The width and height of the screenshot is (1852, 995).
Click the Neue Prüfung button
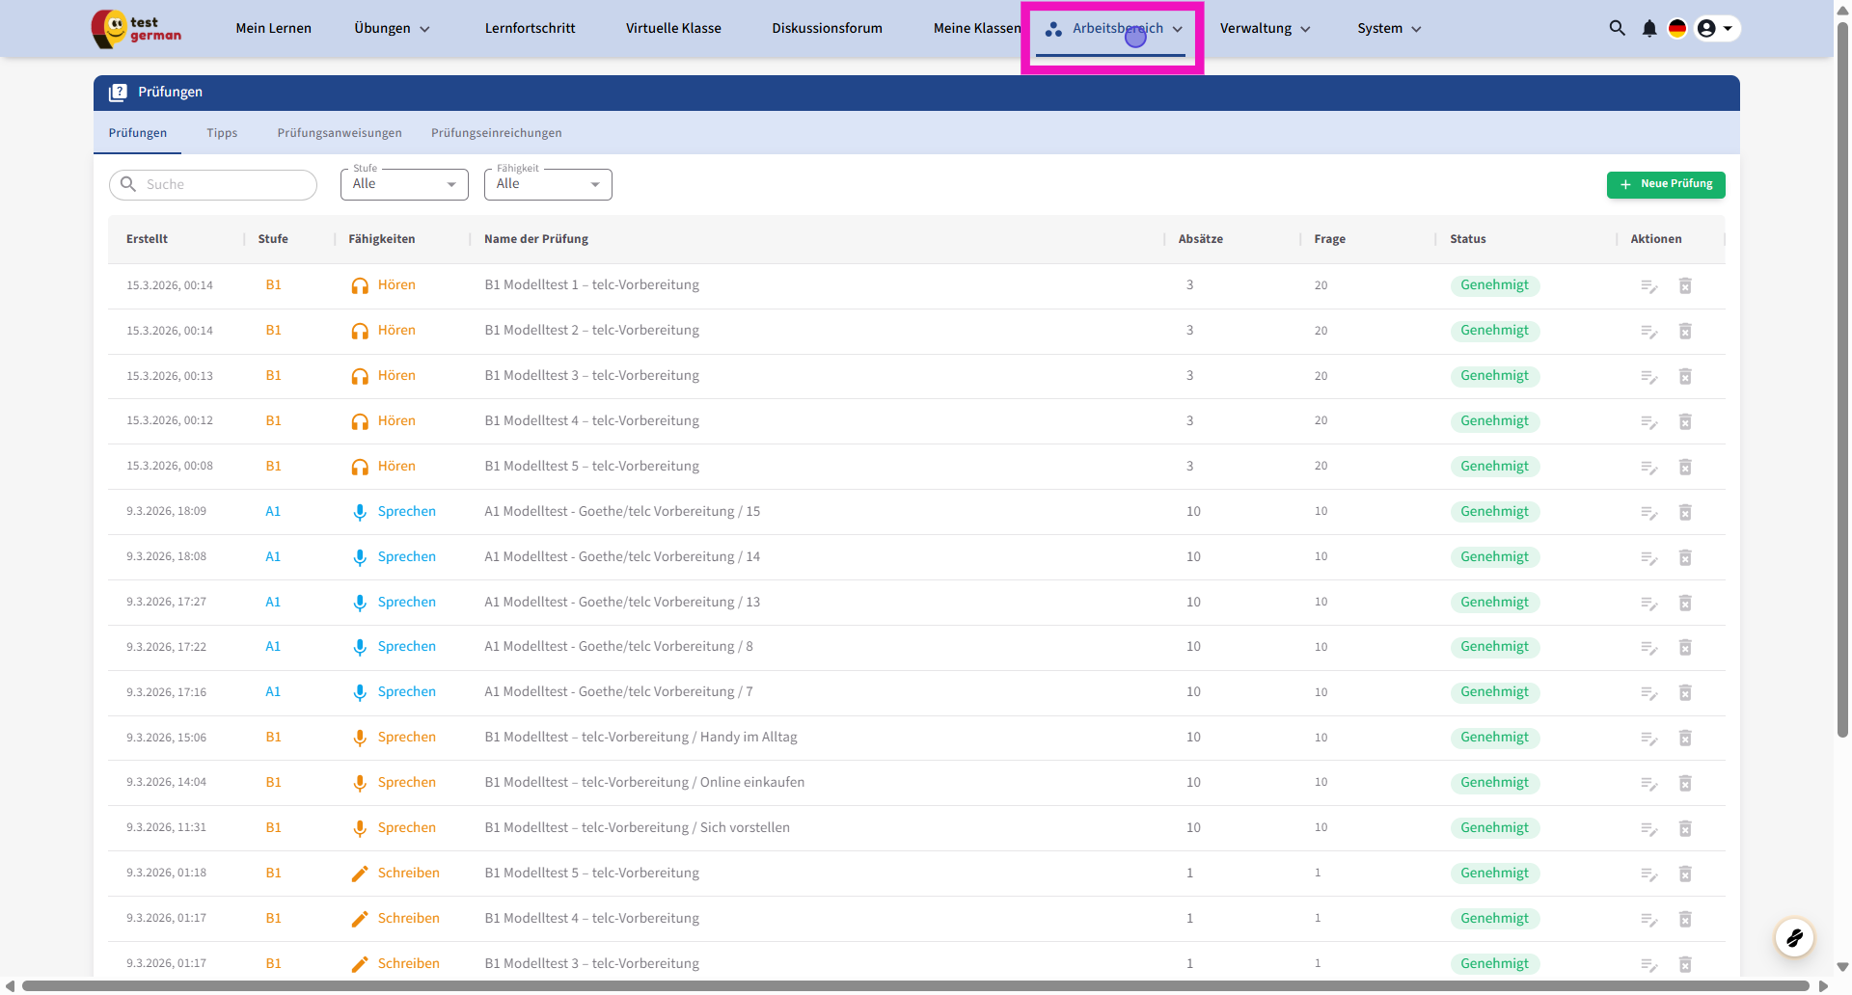tap(1666, 184)
